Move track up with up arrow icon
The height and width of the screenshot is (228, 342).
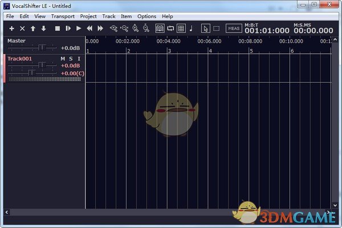33,28
